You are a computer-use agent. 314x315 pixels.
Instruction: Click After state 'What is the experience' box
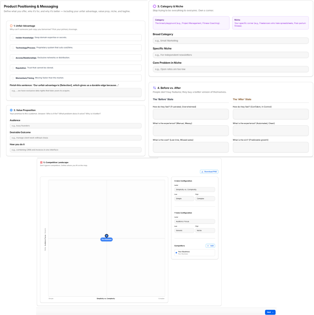[271, 131]
